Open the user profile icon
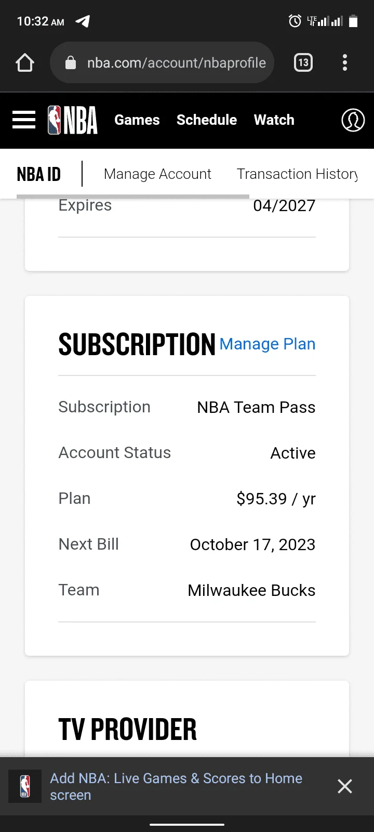Screen dimensions: 374x832 353,120
